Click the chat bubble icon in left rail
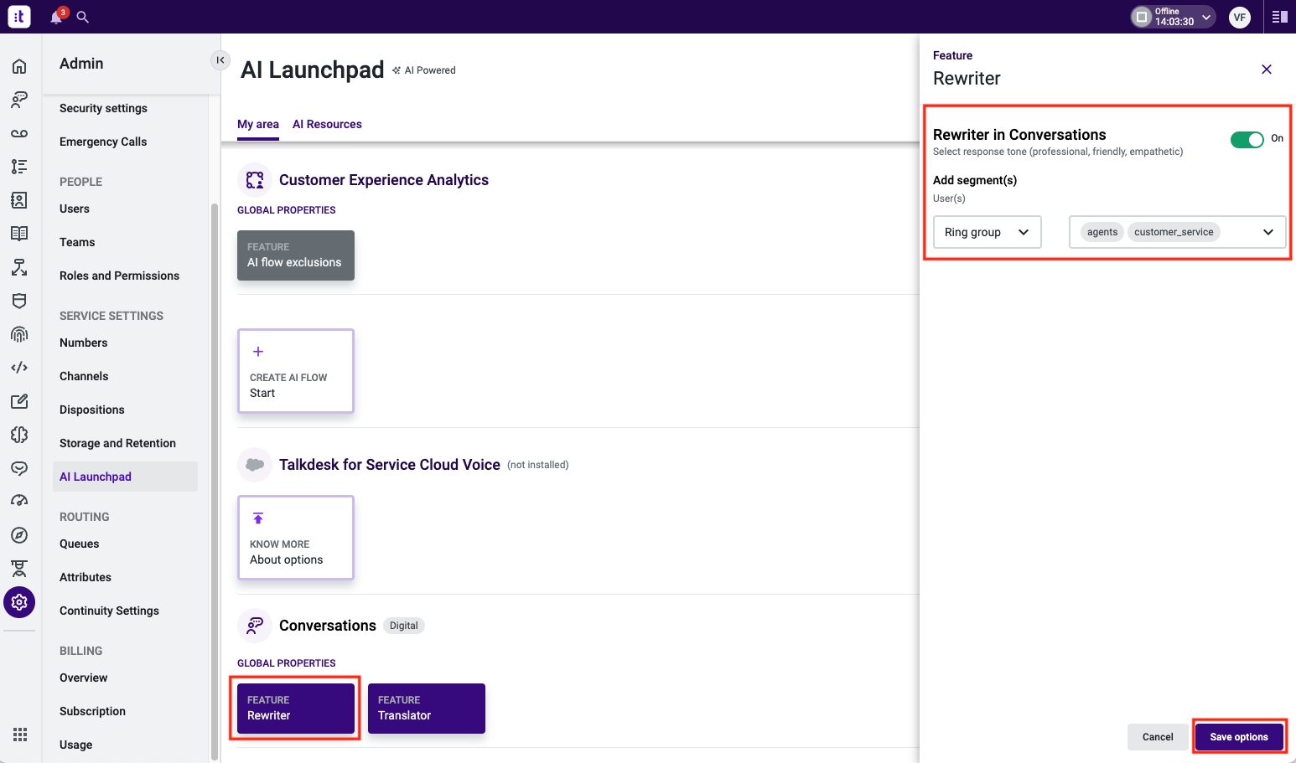The width and height of the screenshot is (1296, 763). point(19,468)
